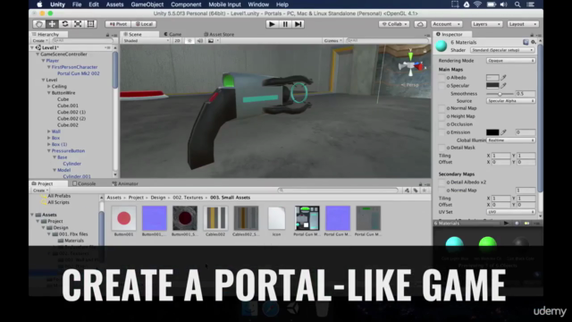This screenshot has height=322, width=572.
Task: Open the Shader dropdown
Action: 502,50
